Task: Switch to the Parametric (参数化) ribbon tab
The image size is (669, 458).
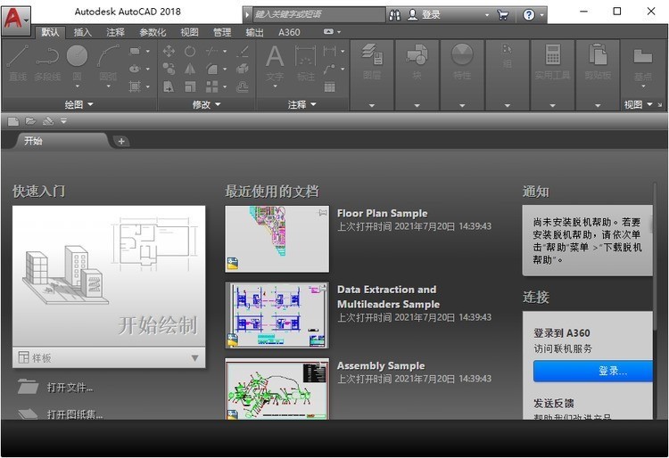Action: 153,32
